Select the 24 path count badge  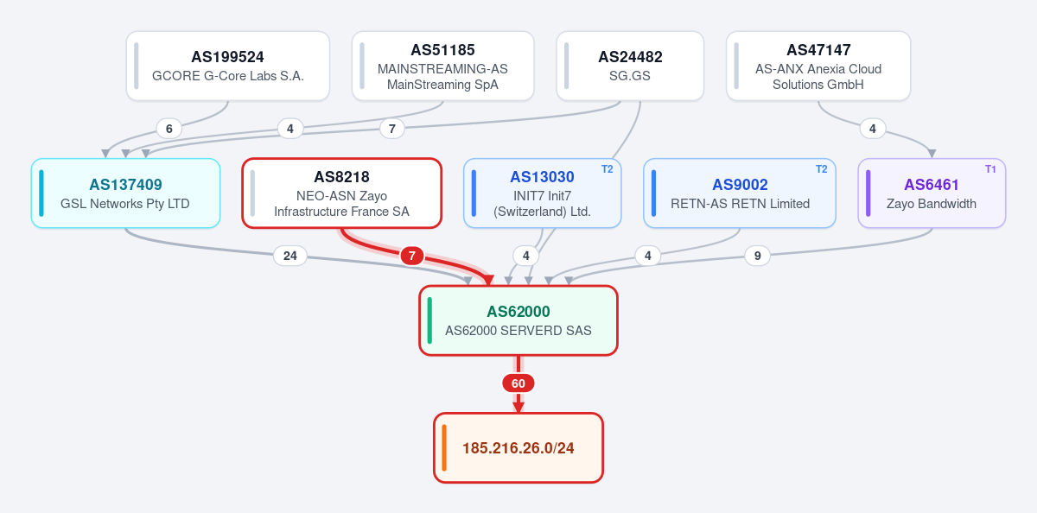pyautogui.click(x=290, y=256)
